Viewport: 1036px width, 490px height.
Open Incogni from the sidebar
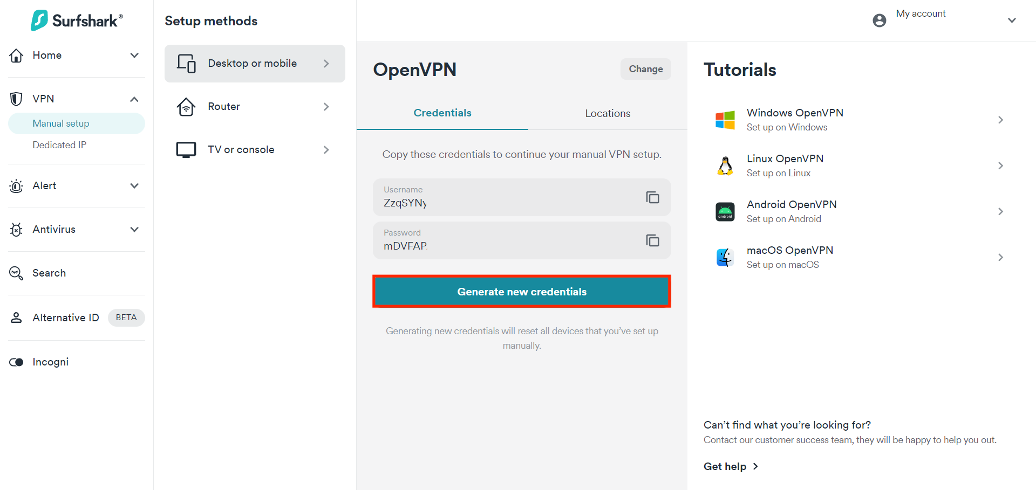pyautogui.click(x=50, y=362)
